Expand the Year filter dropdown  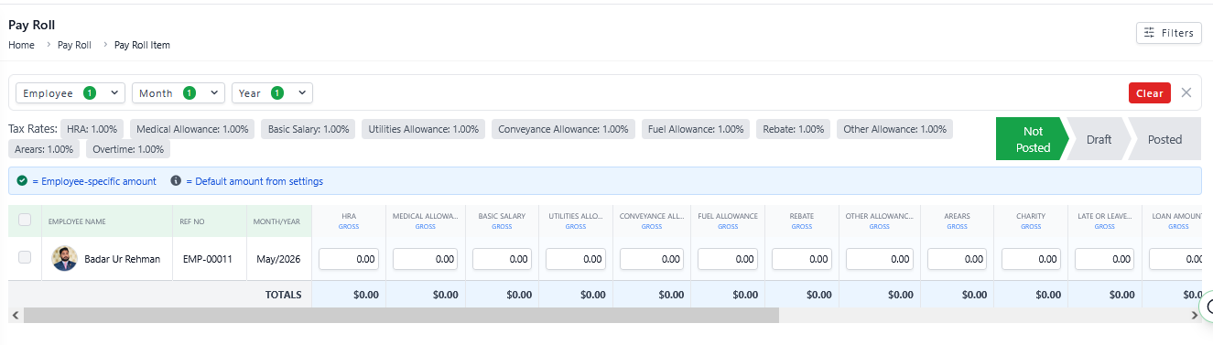pyautogui.click(x=273, y=93)
